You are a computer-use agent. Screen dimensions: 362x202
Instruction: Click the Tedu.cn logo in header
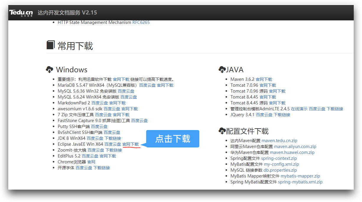pos(21,13)
